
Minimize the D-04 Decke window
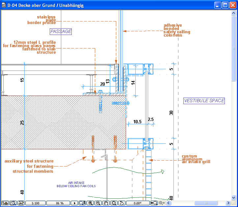[x=218, y=5]
